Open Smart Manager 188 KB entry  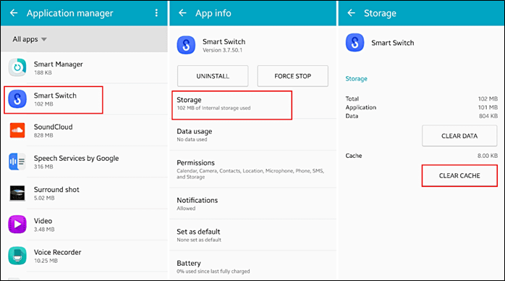[x=85, y=67]
